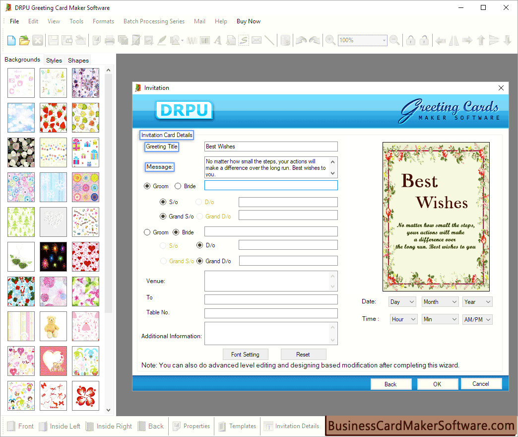Click the flip horizontal icon

click(x=454, y=40)
